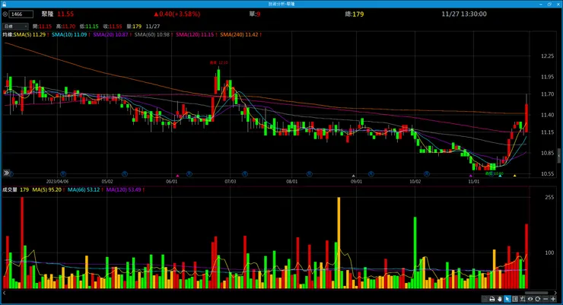Click the 成交量 volume panel title
Viewport: 563px width, 305px height.
tap(10, 190)
